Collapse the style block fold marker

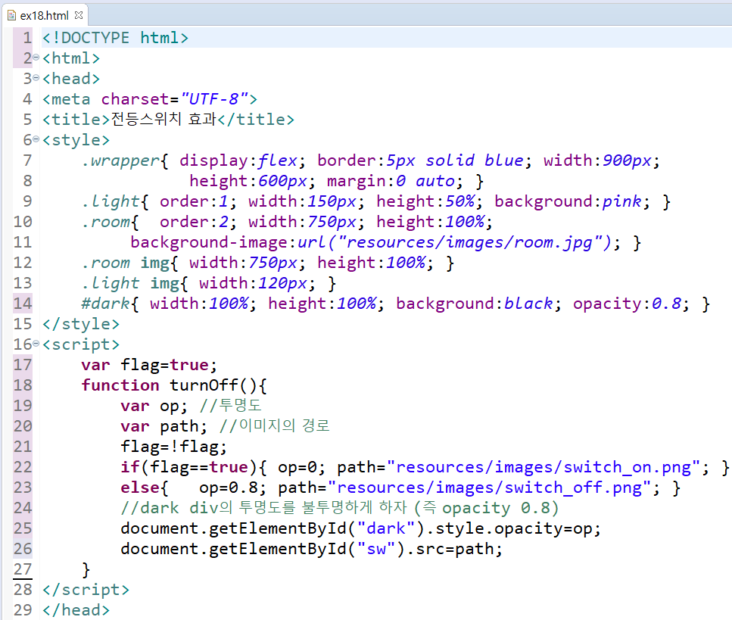pos(36,139)
